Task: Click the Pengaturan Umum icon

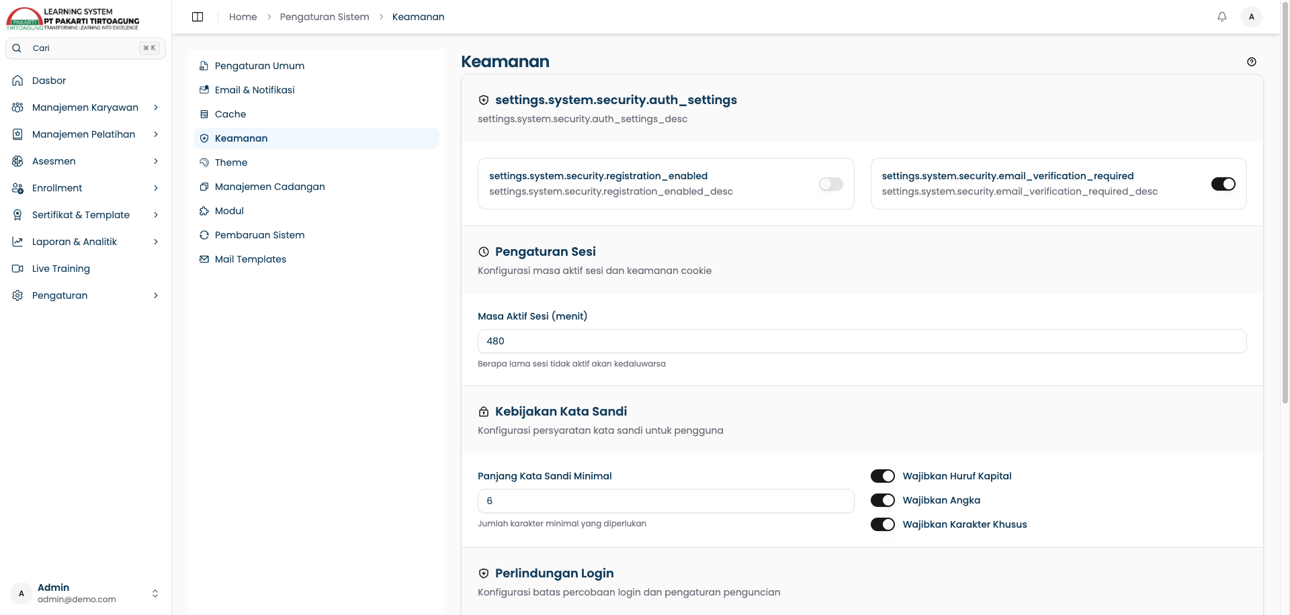Action: pyautogui.click(x=204, y=66)
